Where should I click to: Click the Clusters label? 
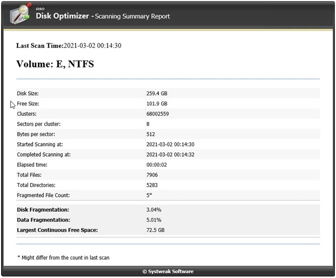(27, 114)
